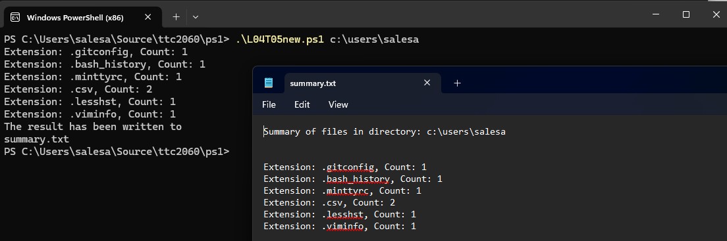This screenshot has width=727, height=241.
Task: Add a new tab in Notepad
Action: coord(457,83)
